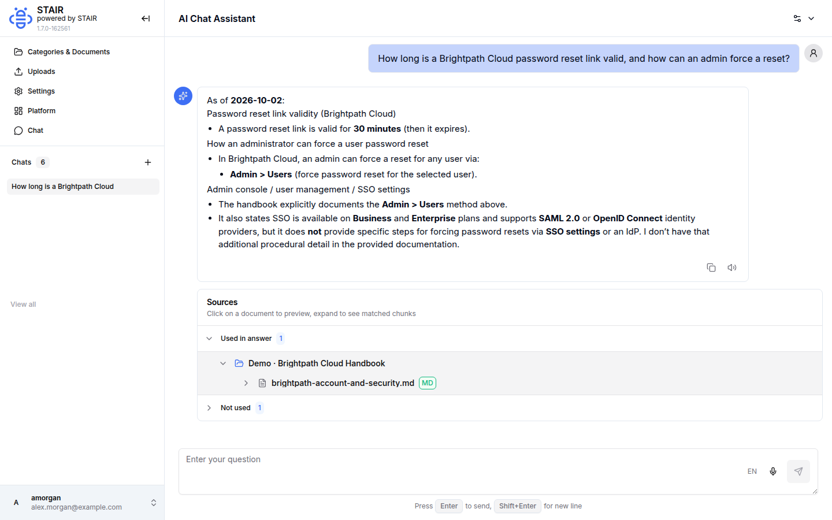The image size is (832, 520).
Task: Expand brightpath-account-and-security.md chunks
Action: [246, 383]
